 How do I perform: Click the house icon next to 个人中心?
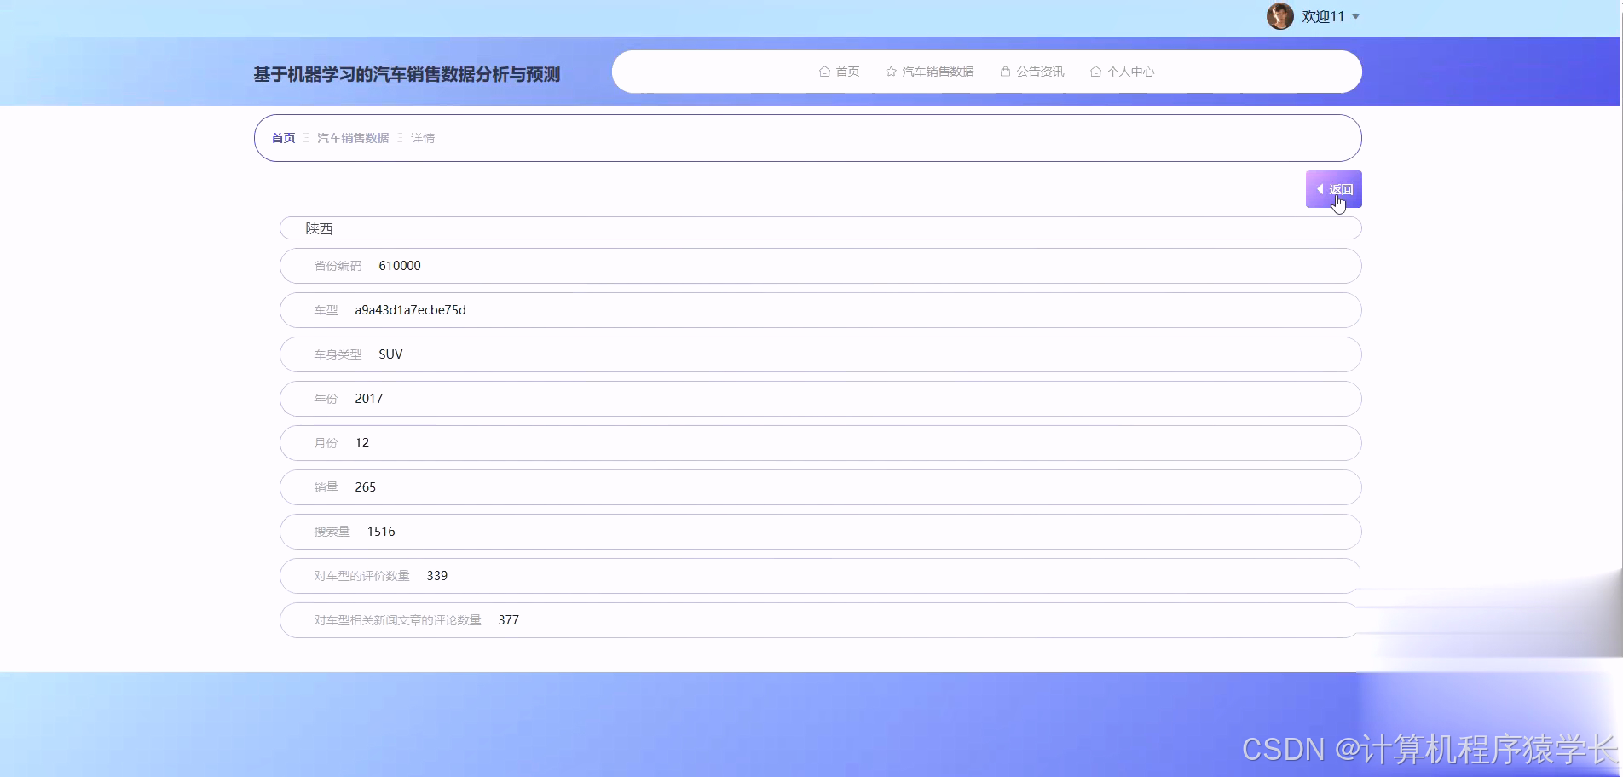[1095, 72]
